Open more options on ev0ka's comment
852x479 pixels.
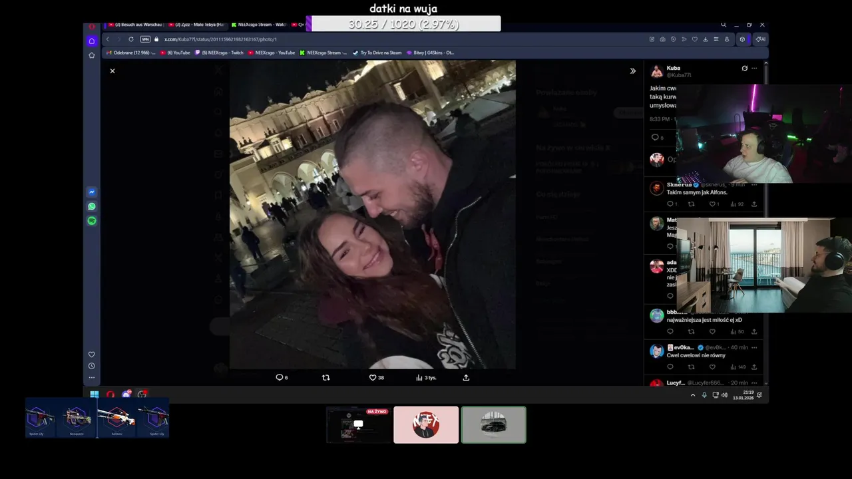pos(754,347)
